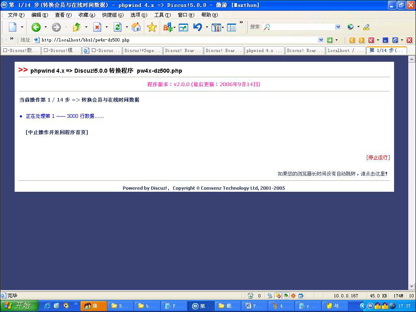Viewport: 416px width, 312px height.
Task: Click 请点击这里 manual redirect link
Action: (x=373, y=174)
